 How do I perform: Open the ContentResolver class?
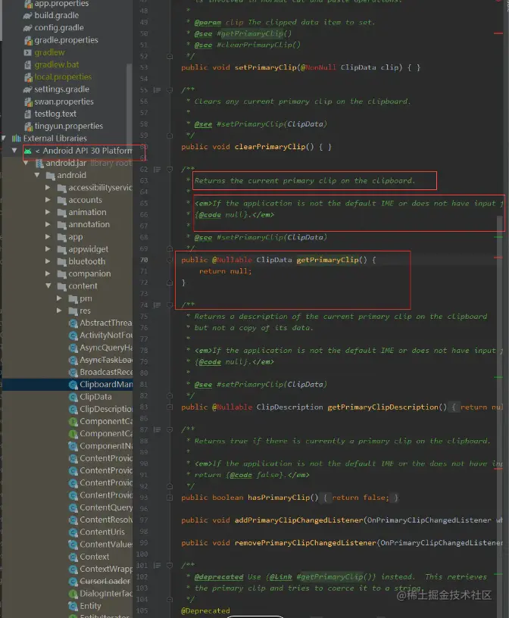(106, 520)
